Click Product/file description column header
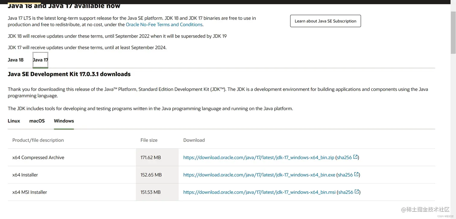 (38, 140)
